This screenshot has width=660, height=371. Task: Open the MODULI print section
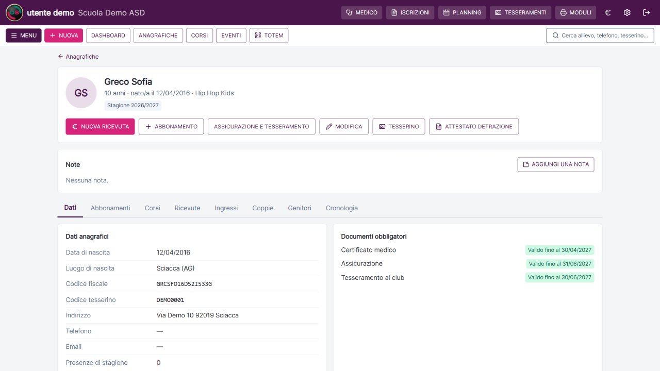coord(575,12)
